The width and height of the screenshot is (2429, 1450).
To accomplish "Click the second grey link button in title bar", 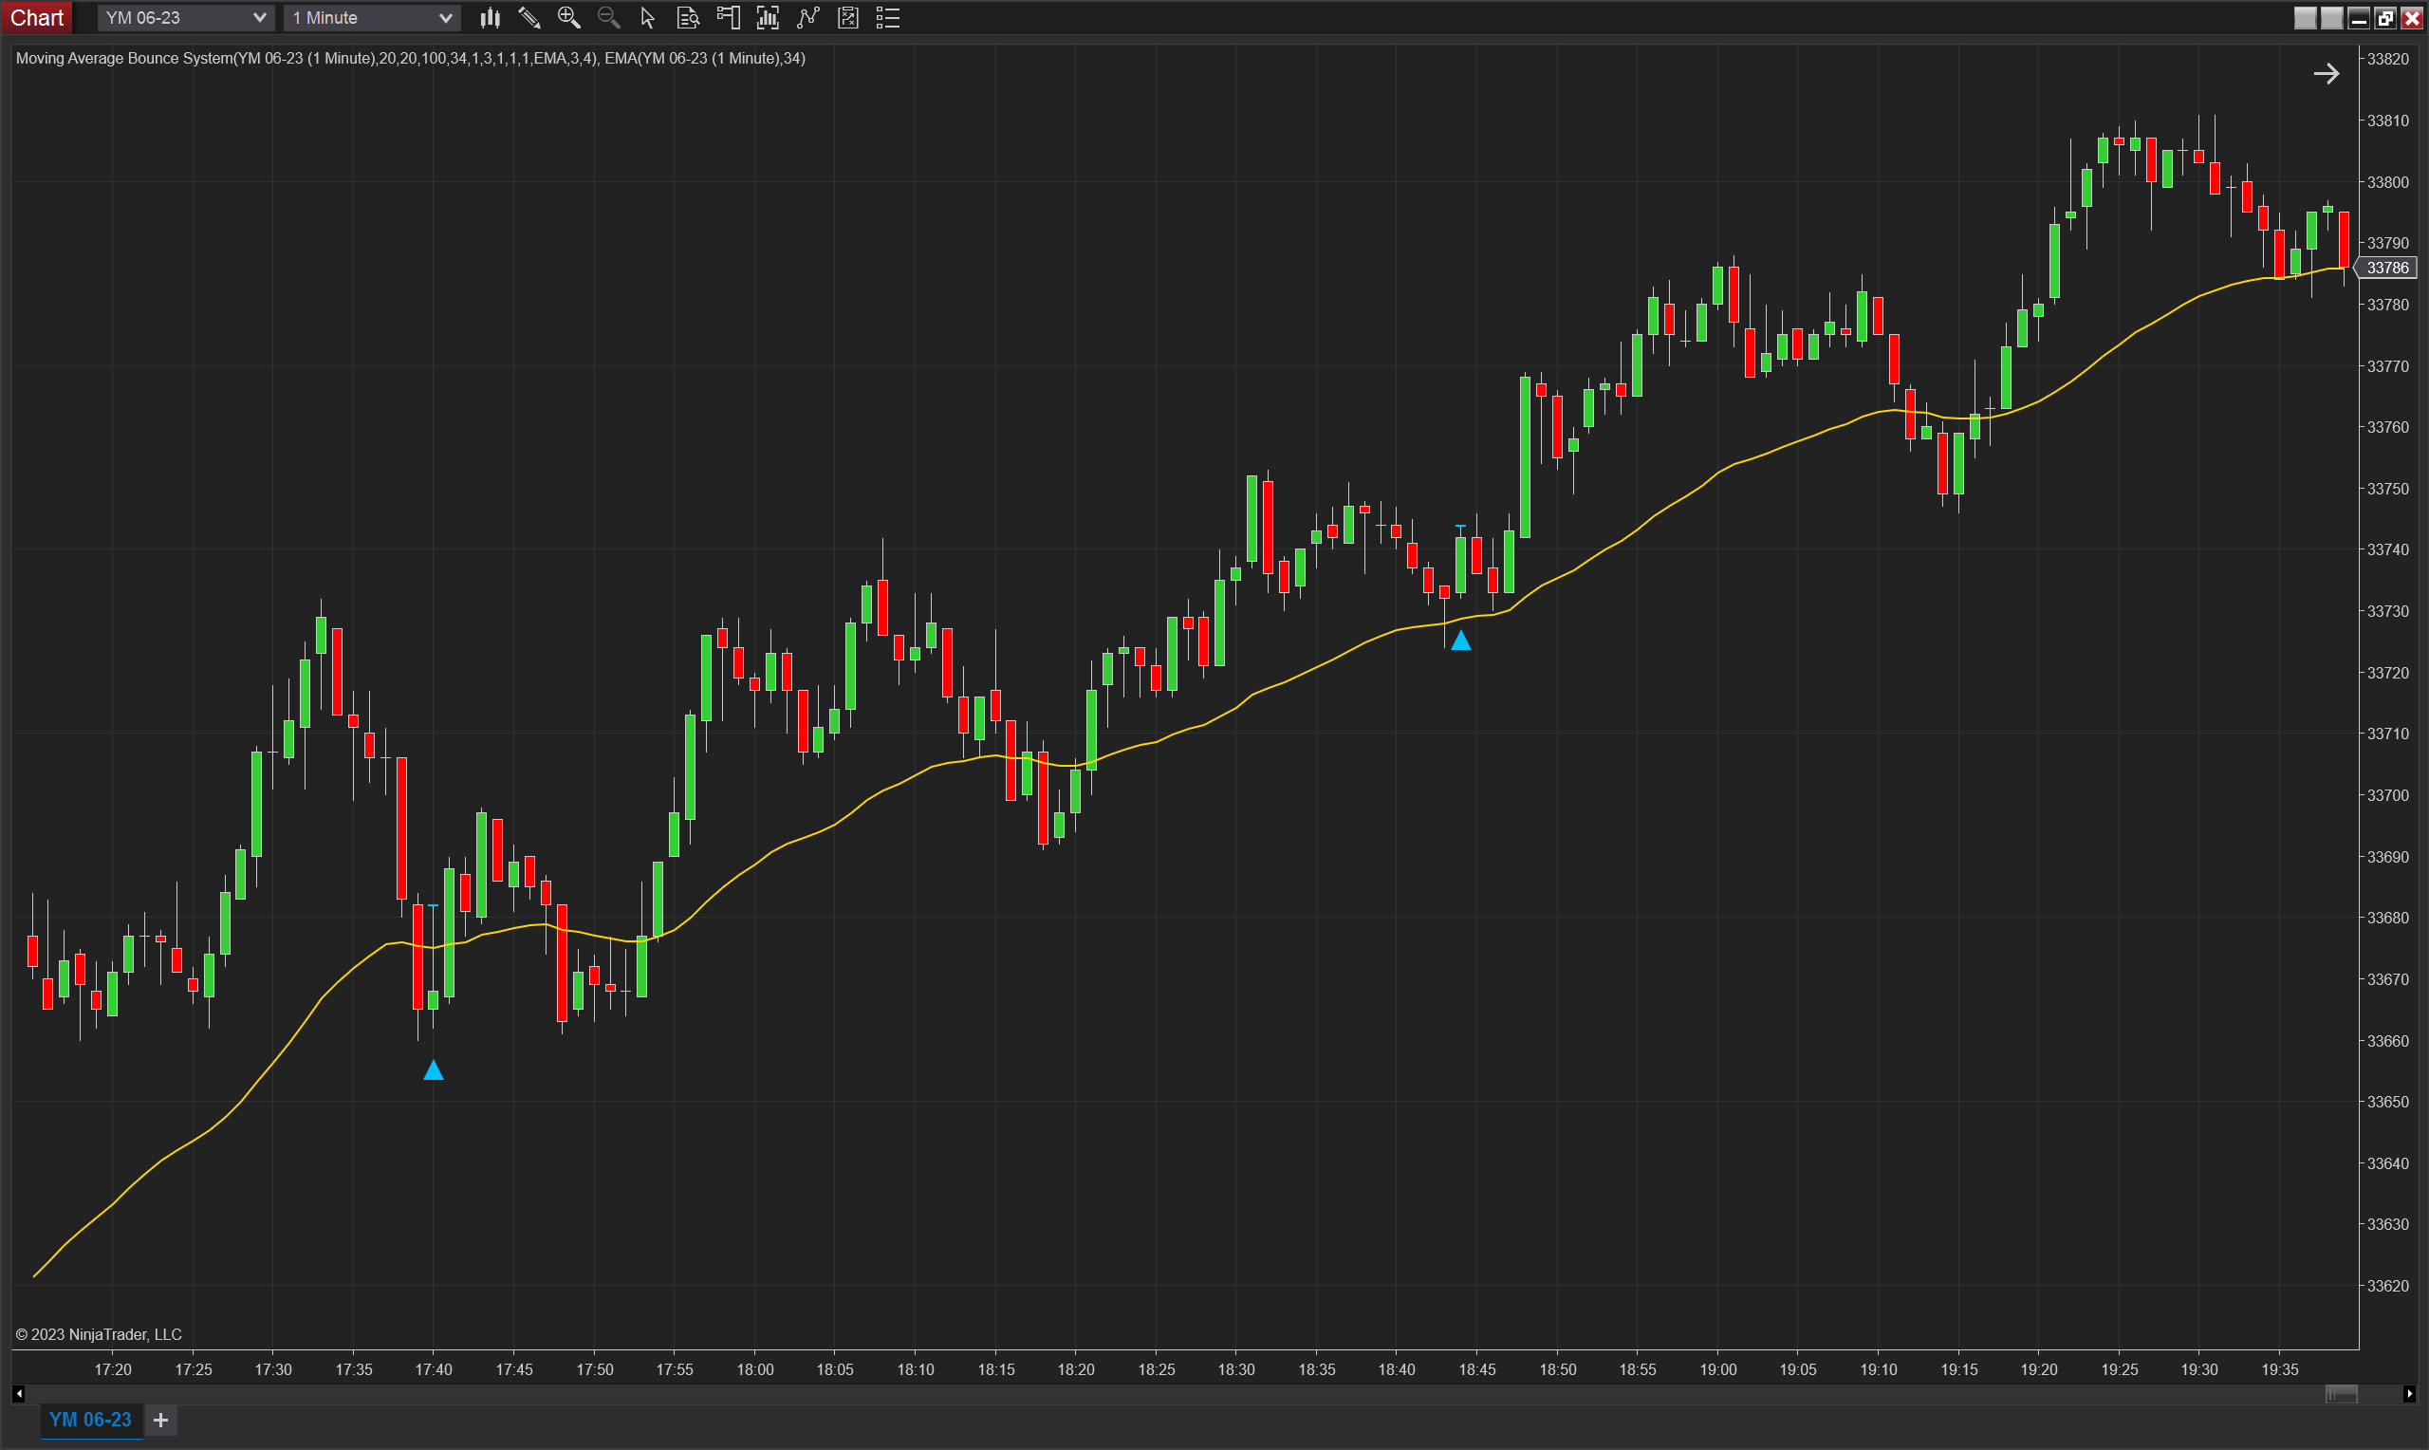I will pos(2331,18).
